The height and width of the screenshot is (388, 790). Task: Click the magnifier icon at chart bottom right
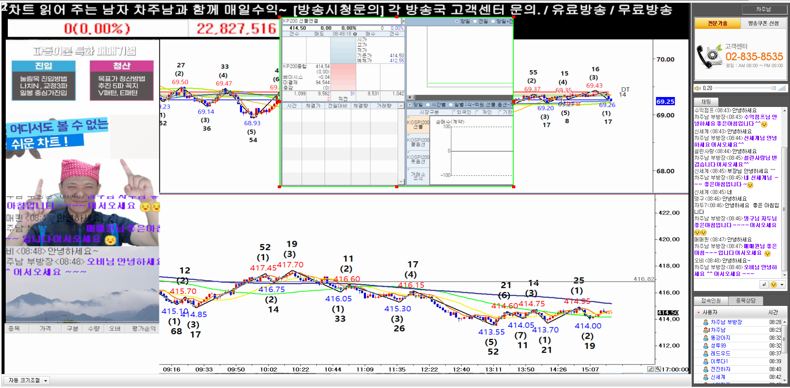pyautogui.click(x=658, y=369)
